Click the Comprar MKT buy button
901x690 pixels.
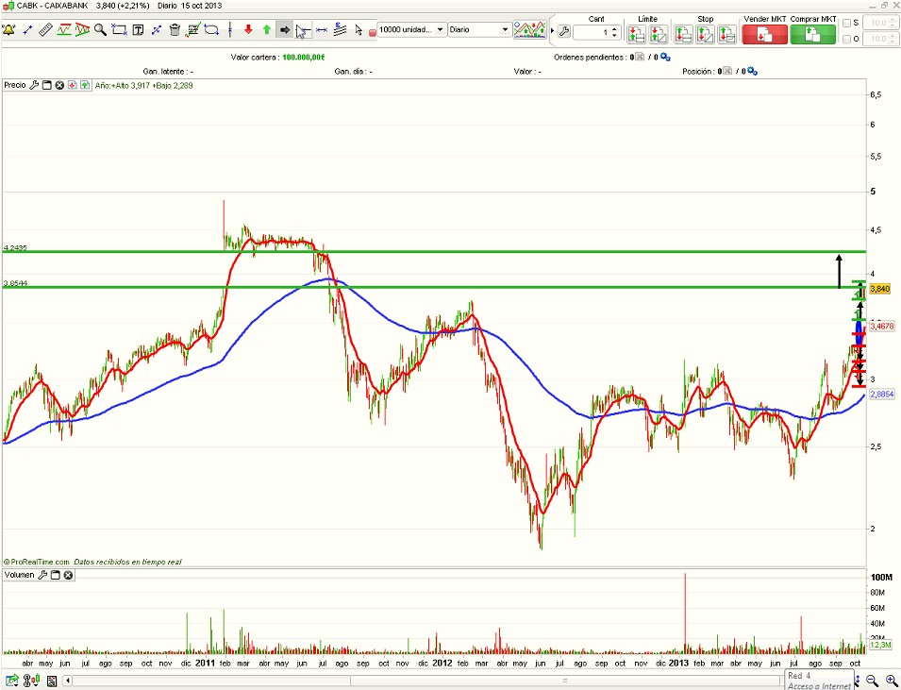pyautogui.click(x=812, y=35)
